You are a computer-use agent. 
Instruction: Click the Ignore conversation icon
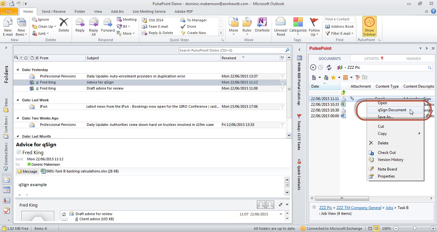(x=35, y=19)
